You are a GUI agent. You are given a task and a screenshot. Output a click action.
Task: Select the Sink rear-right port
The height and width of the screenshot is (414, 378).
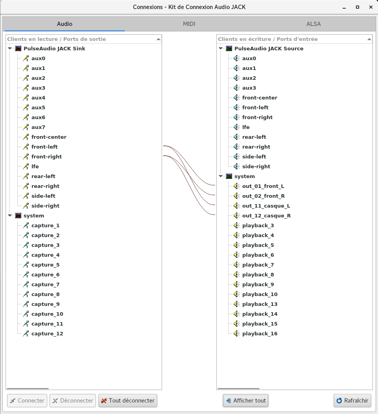(x=46, y=186)
